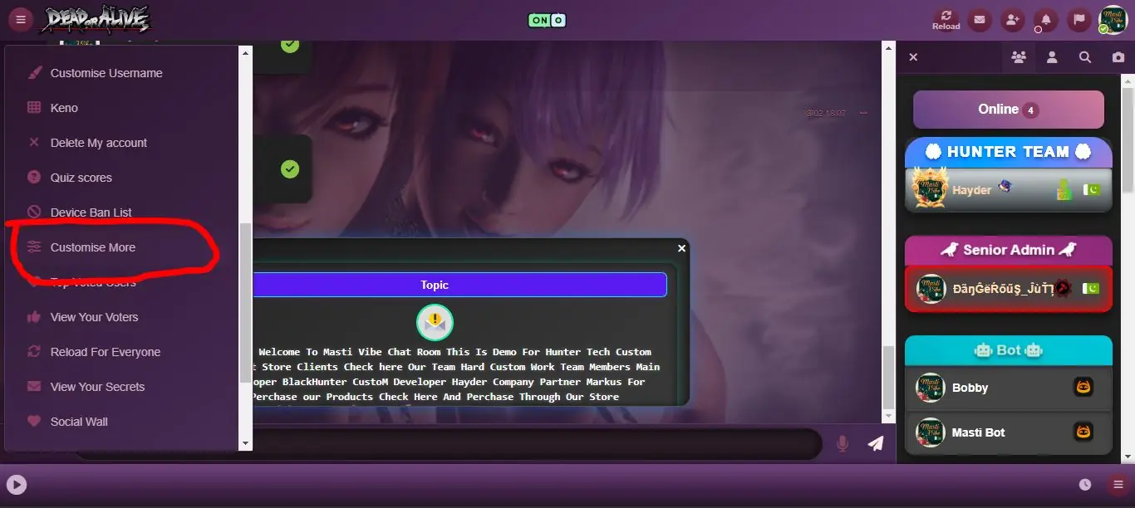Click the microphone voice record icon
The height and width of the screenshot is (508, 1135).
pos(843,443)
